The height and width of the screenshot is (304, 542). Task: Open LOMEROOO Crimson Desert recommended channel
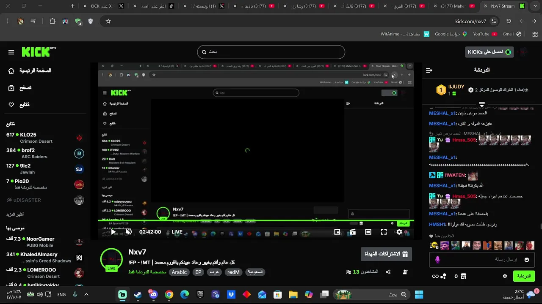(45, 273)
